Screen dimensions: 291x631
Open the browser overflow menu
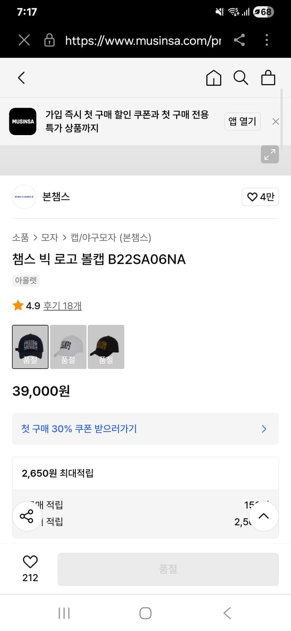[x=267, y=40]
